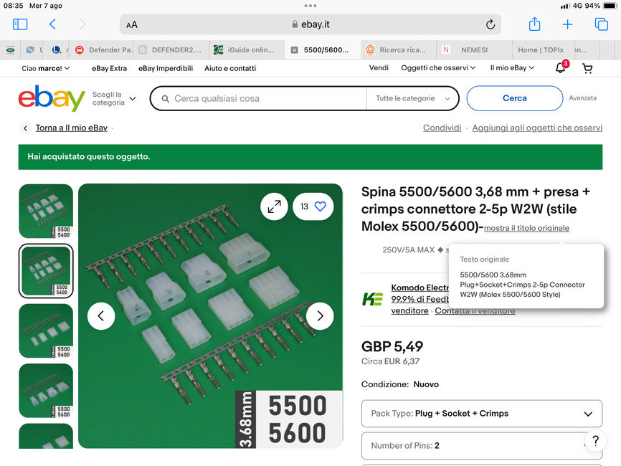The width and height of the screenshot is (621, 466).
Task: Open eBay Imperdibili link
Action: [166, 68]
